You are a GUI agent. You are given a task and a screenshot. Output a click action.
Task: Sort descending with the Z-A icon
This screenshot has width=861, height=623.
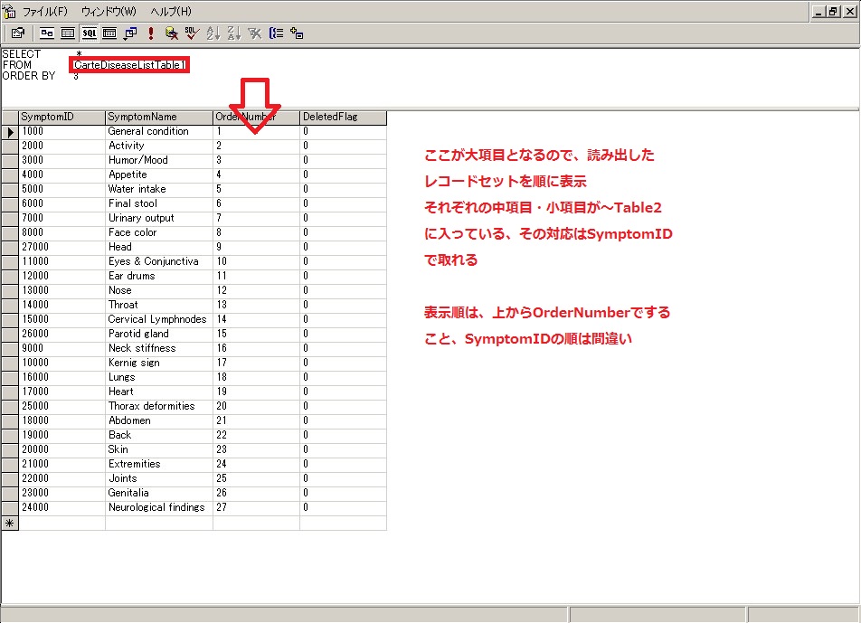coord(233,33)
